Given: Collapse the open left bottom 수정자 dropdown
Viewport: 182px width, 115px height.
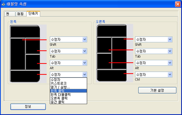Looking at the screenshot, I should 68,74.
